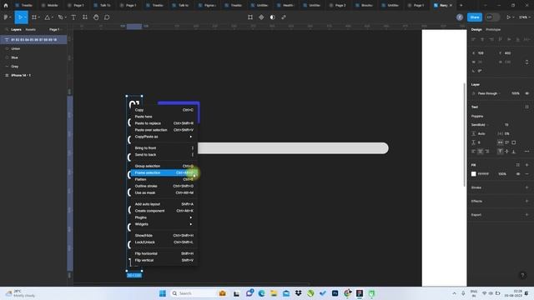Open the help question mark button
Screen dimensions: 534x300
[x=522, y=276]
